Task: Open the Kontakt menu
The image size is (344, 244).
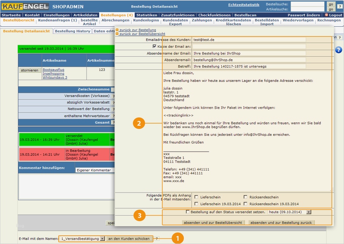Action: point(32,15)
